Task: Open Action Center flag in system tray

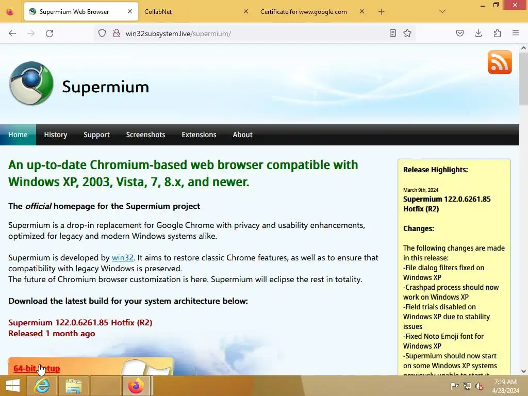Action: click(454, 386)
